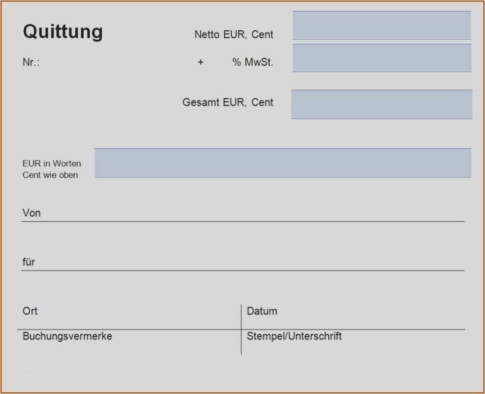Click the EUR in Worten input field
The image size is (485, 394).
point(283,163)
